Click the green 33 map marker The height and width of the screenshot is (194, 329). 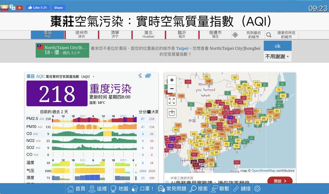(x=191, y=104)
